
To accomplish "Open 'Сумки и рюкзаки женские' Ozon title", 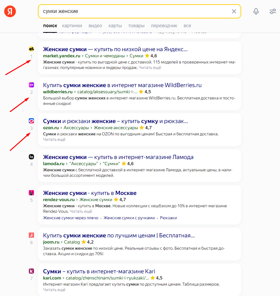I will point(116,121).
